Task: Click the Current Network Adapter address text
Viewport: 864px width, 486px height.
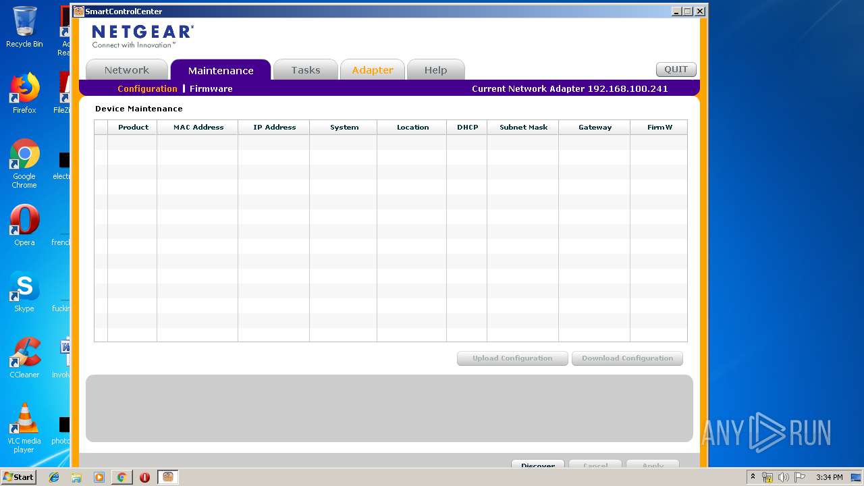Action: (570, 88)
